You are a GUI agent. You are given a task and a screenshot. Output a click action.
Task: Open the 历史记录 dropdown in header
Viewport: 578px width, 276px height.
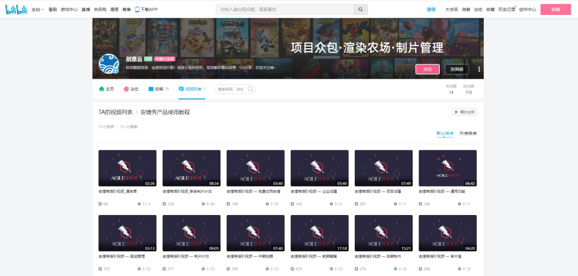[506, 10]
